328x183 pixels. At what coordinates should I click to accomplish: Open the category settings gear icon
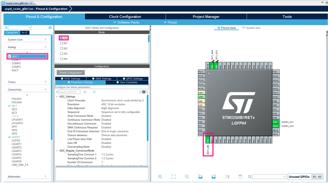50,28
